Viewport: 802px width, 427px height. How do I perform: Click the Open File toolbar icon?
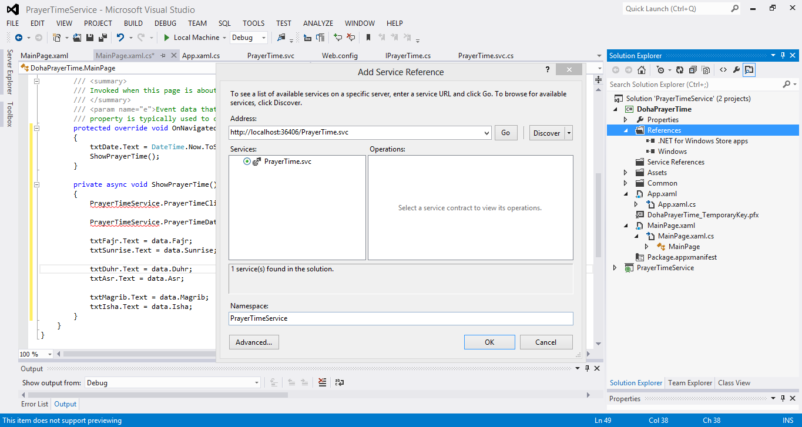click(x=77, y=38)
